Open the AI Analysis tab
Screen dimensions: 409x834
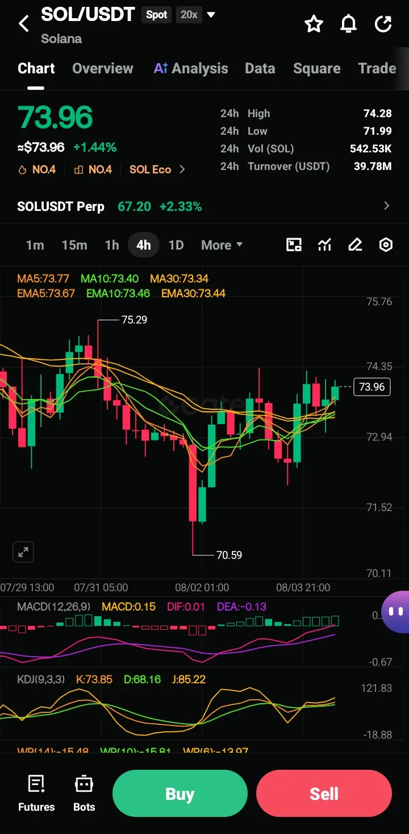point(191,68)
